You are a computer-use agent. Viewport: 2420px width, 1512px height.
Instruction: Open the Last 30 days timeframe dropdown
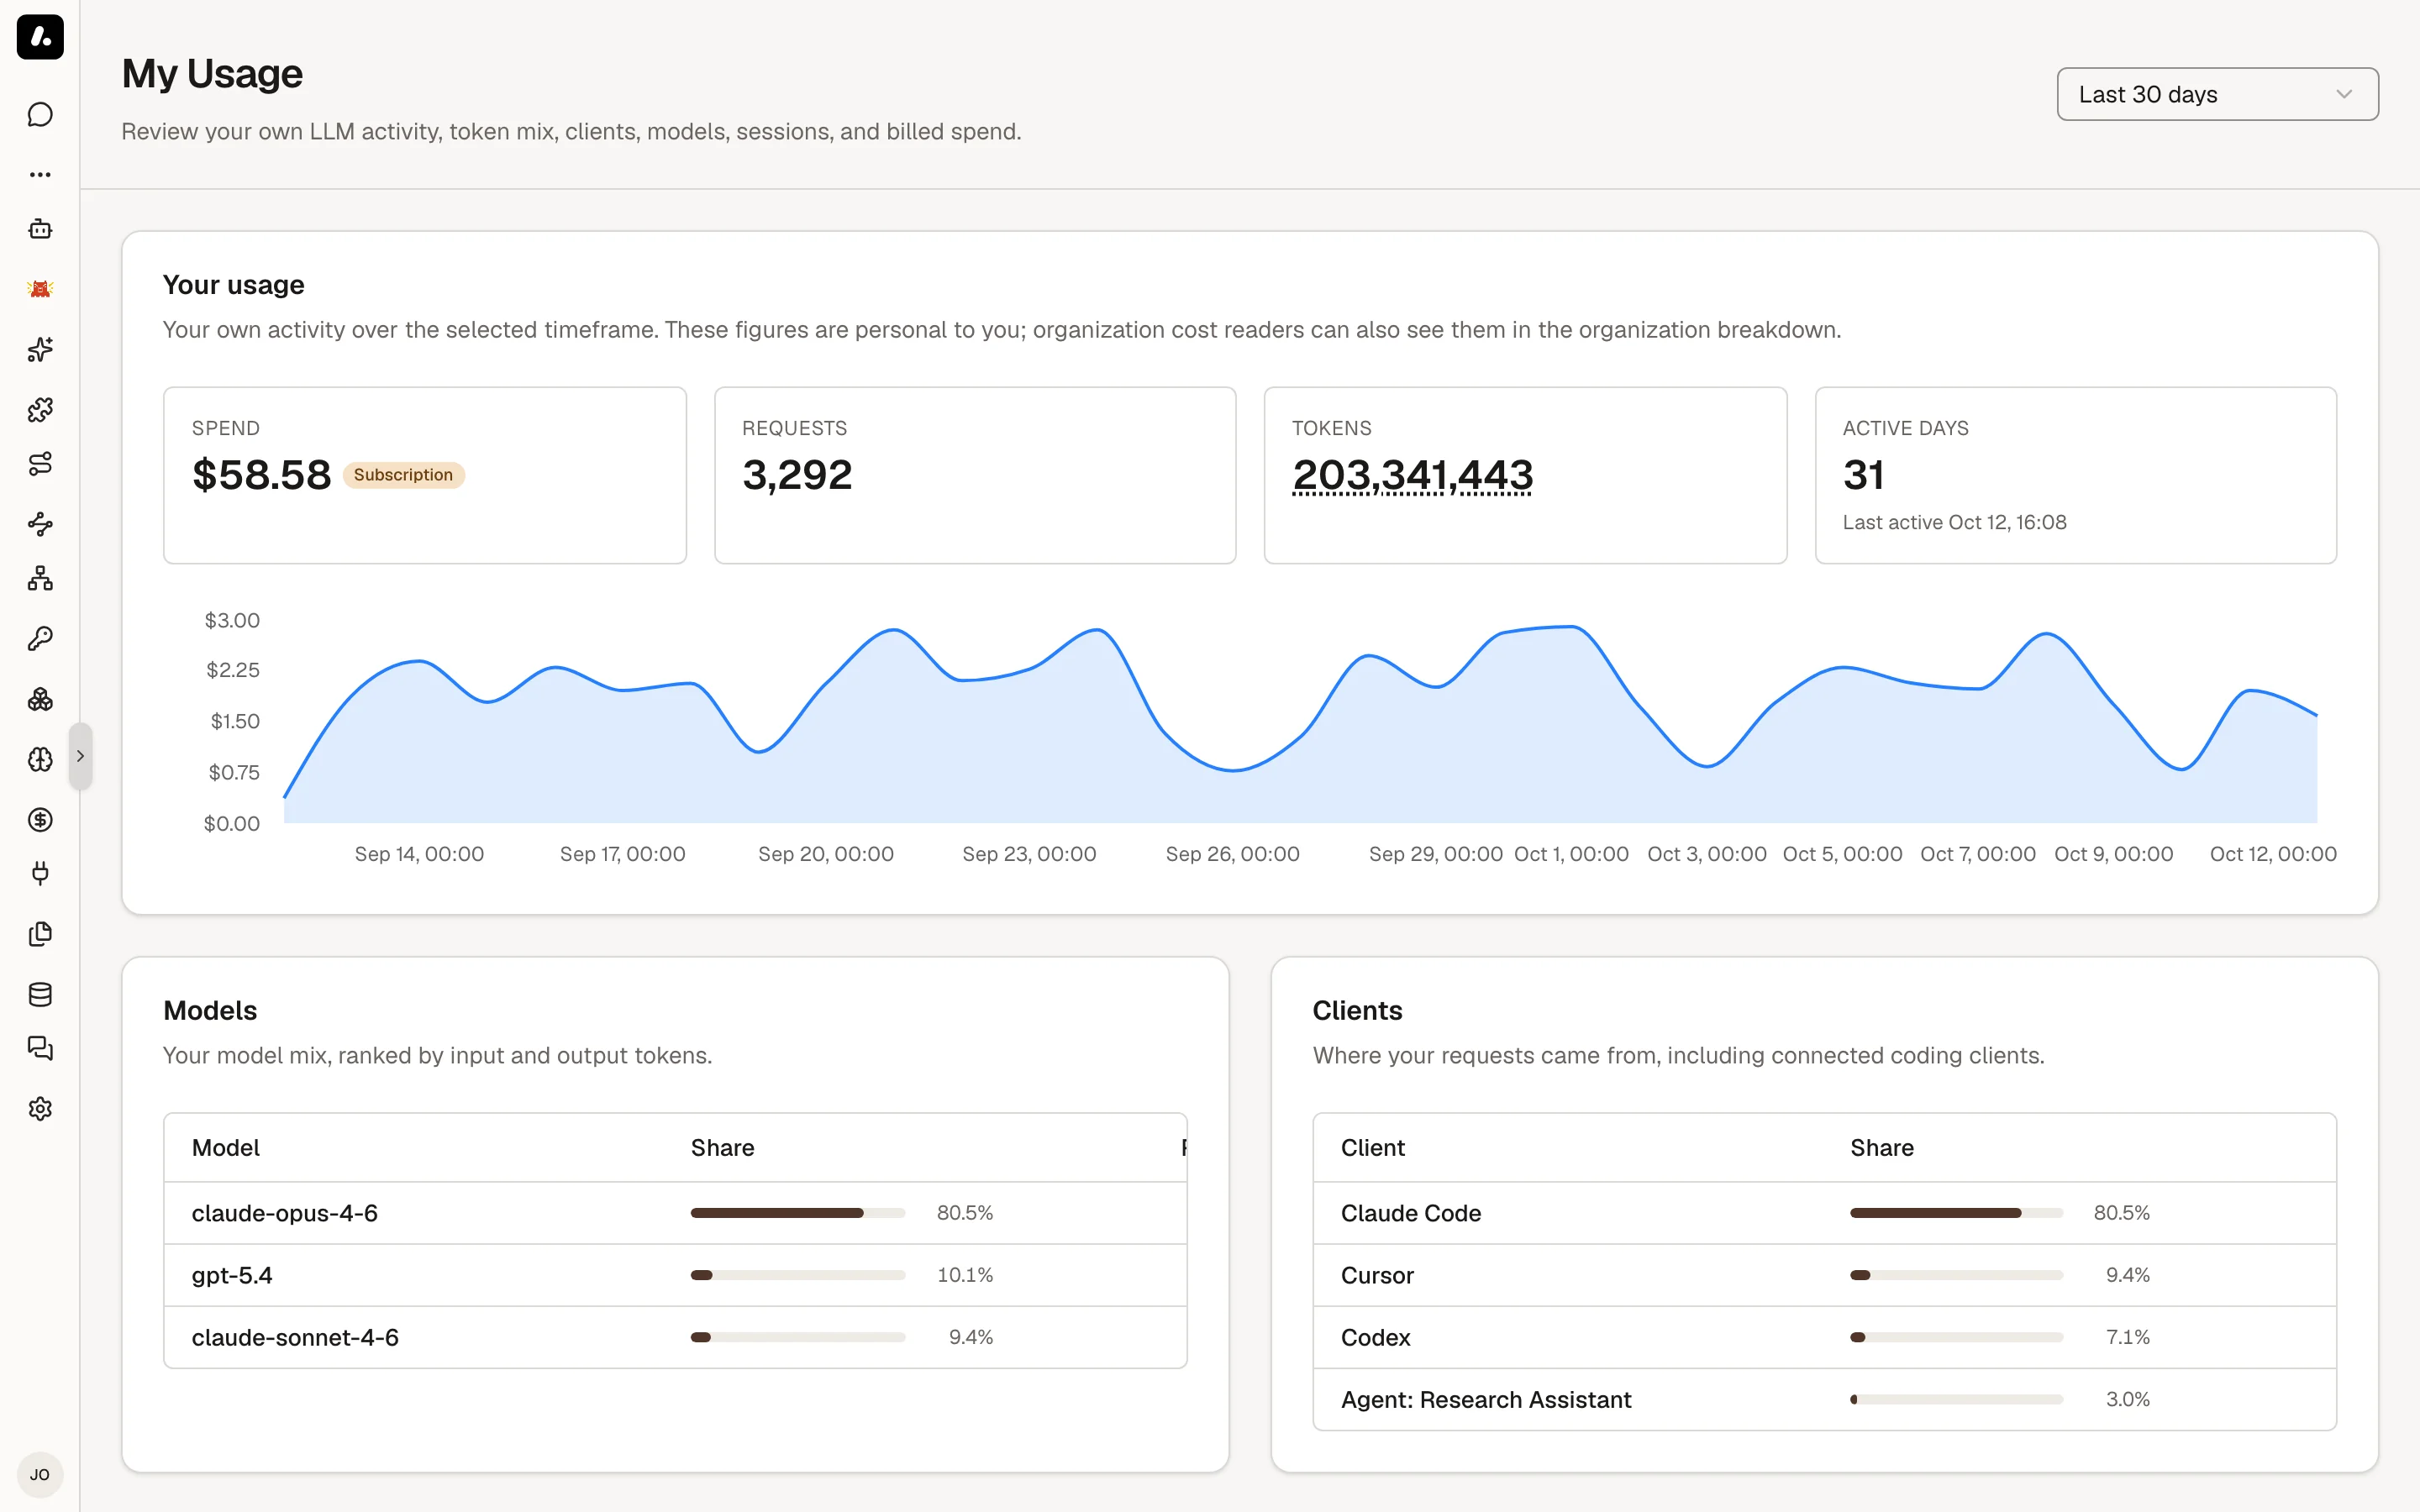2217,94
